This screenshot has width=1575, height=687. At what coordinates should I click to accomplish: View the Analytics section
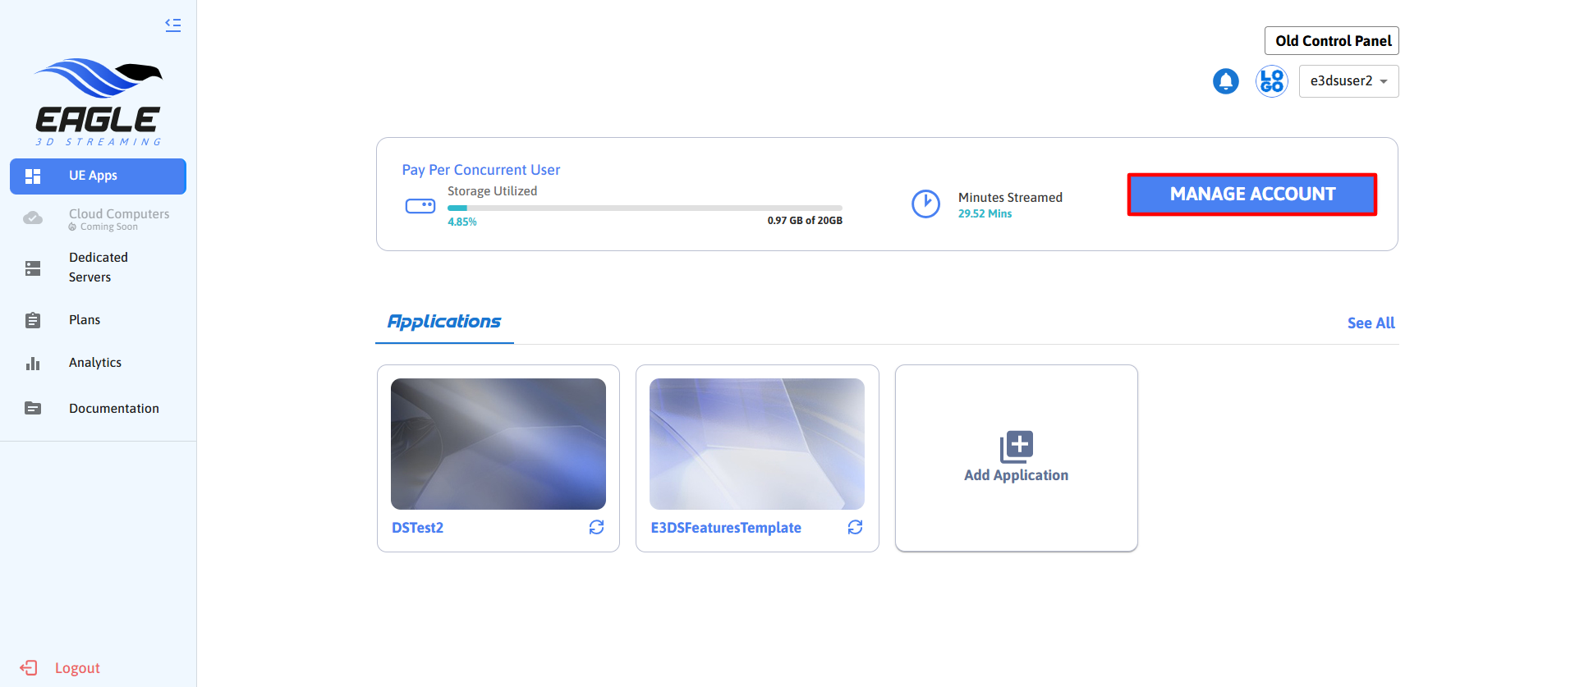click(94, 363)
